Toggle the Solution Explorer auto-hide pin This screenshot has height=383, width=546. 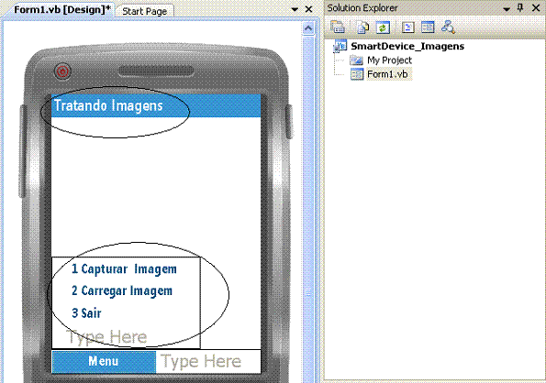(x=520, y=7)
